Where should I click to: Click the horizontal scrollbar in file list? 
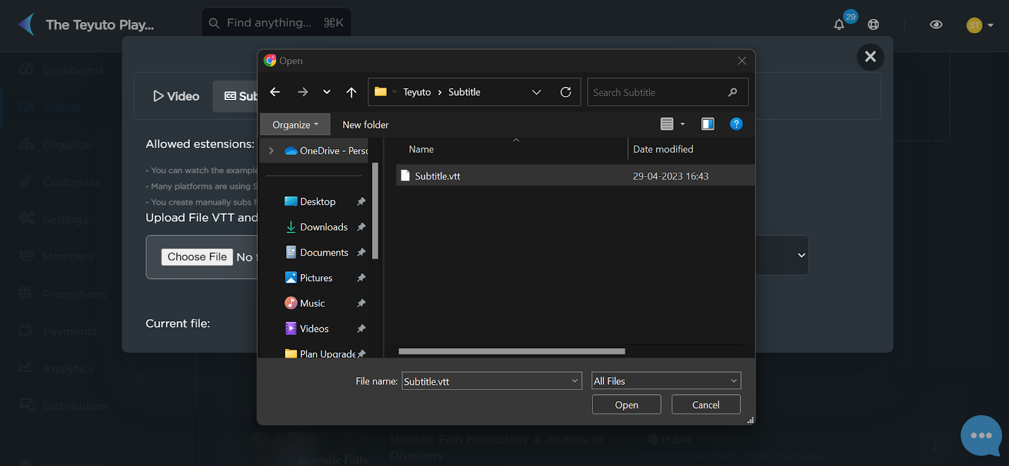pos(511,351)
